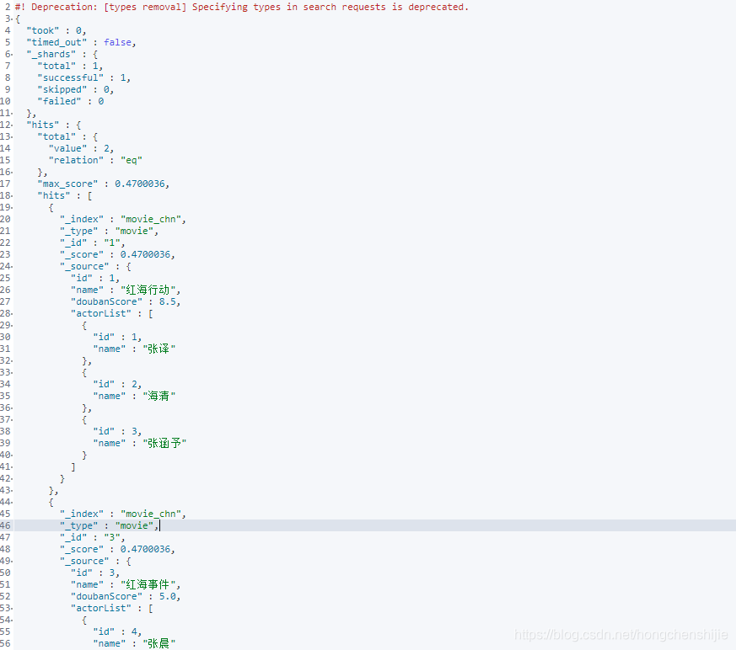Screen dimensions: 736x650
Task: Fold the second "_source" block at line 49
Action: 12,561
